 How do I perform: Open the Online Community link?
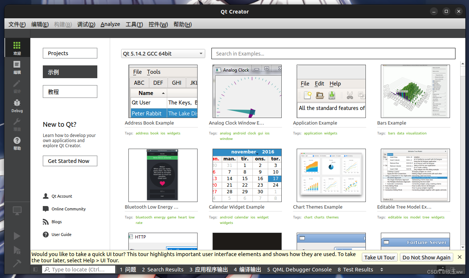68,209
